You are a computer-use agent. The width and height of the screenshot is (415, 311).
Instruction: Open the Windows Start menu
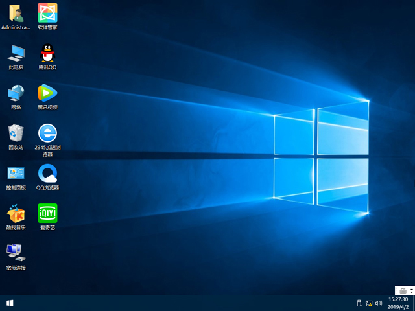pos(10,303)
